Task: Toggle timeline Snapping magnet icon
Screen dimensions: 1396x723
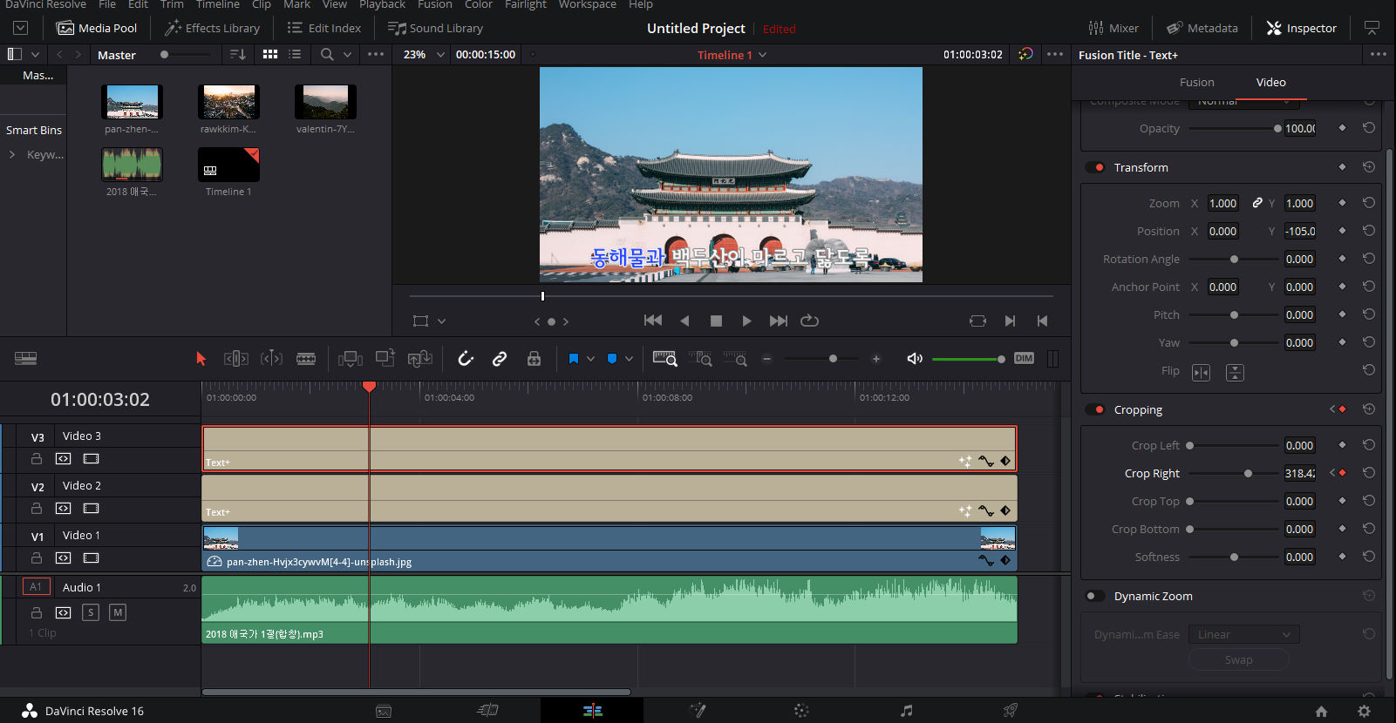Action: pos(465,359)
